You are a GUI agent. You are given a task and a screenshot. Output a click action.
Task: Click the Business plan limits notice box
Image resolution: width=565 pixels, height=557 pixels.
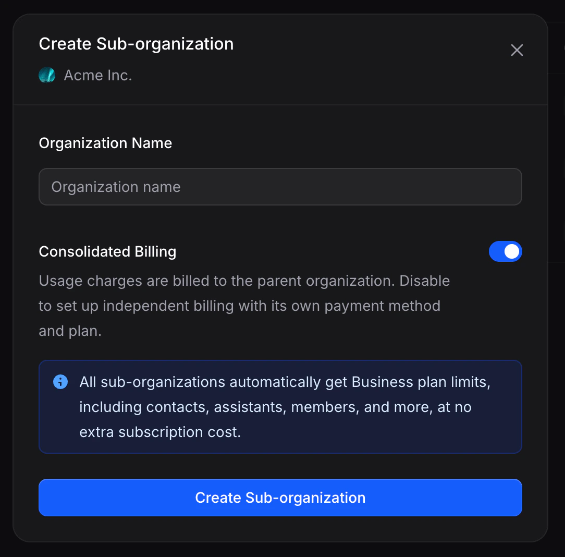pyautogui.click(x=280, y=407)
